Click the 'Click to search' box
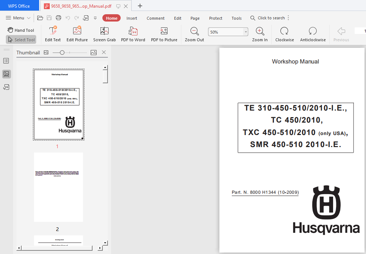Screen dimensions: 366x254 [268, 18]
